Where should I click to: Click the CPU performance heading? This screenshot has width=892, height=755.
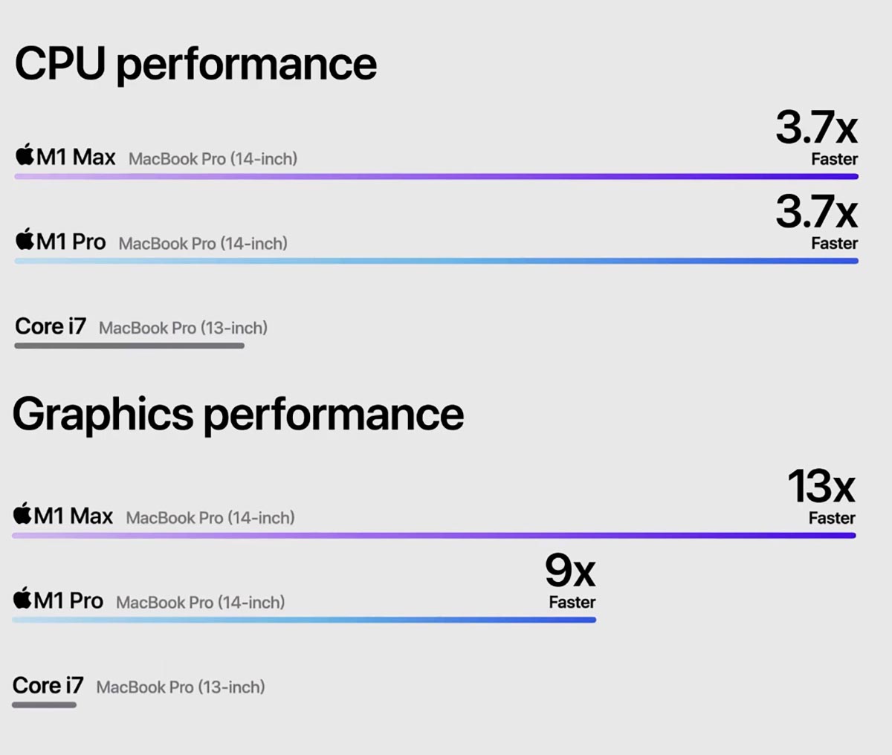195,64
